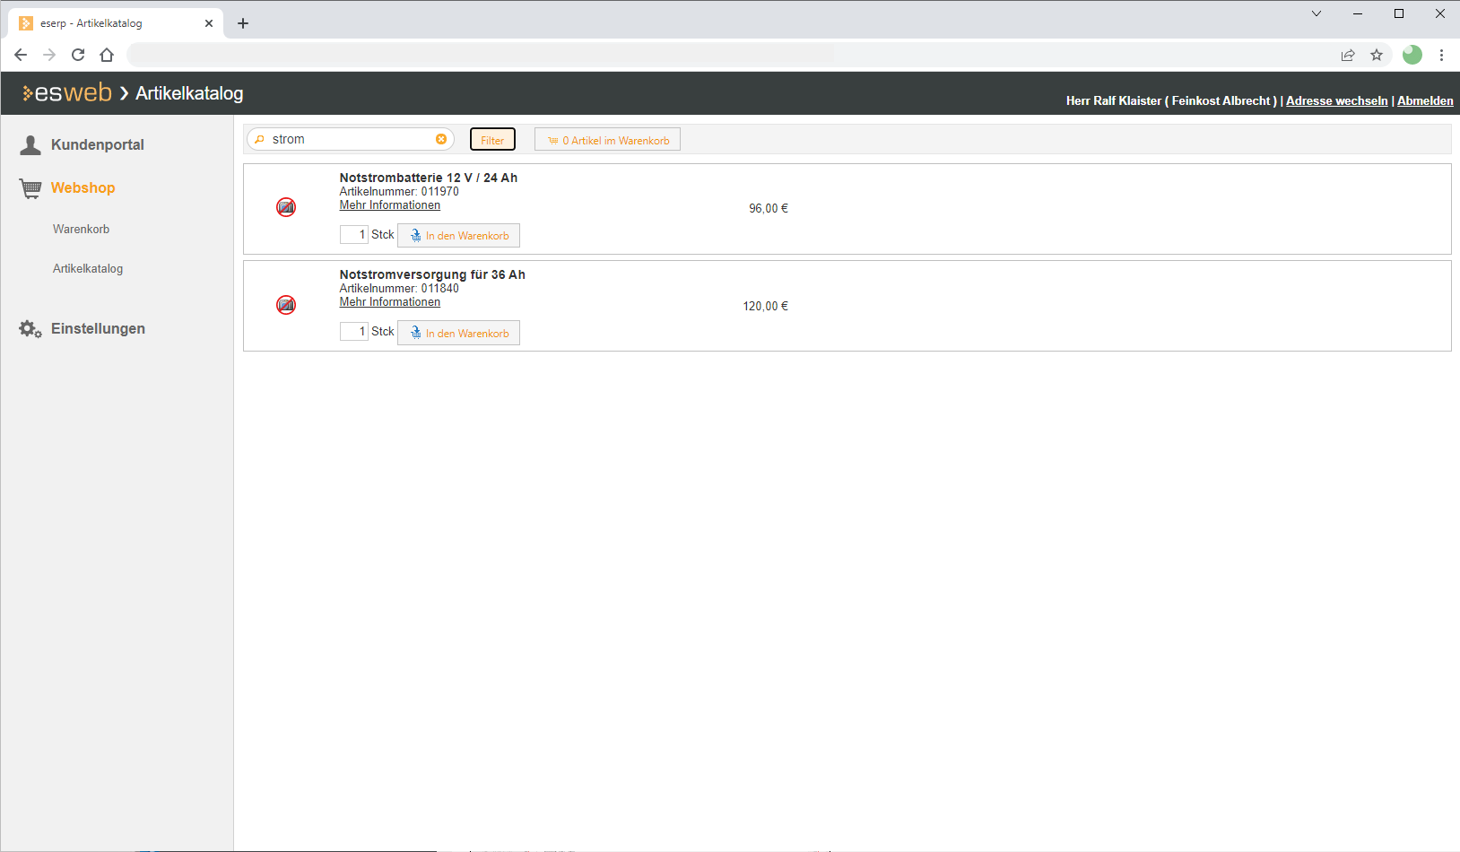The height and width of the screenshot is (852, 1460).
Task: Select the eserp - Artikelkatalog browser tab
Action: coord(117,23)
